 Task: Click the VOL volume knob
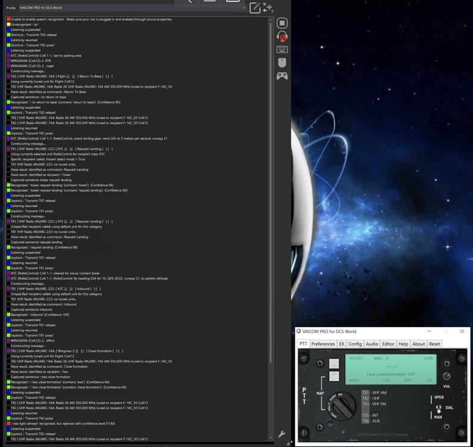pyautogui.click(x=446, y=375)
